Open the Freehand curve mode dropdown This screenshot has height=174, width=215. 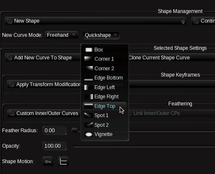point(61,35)
